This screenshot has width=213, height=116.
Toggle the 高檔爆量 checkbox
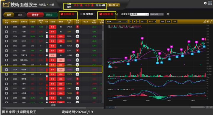click(81, 14)
